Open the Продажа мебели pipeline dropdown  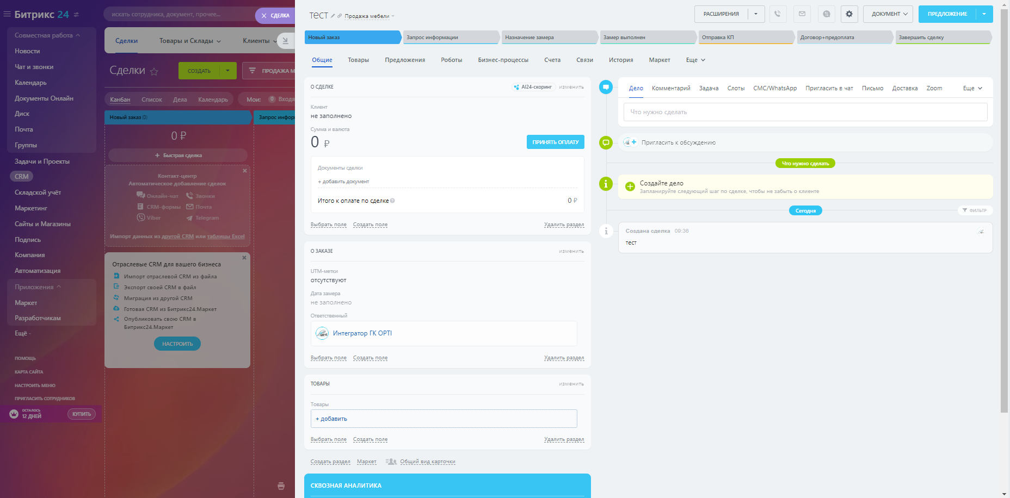click(369, 16)
